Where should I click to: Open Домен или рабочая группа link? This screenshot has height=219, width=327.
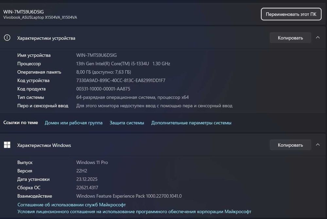(x=74, y=123)
